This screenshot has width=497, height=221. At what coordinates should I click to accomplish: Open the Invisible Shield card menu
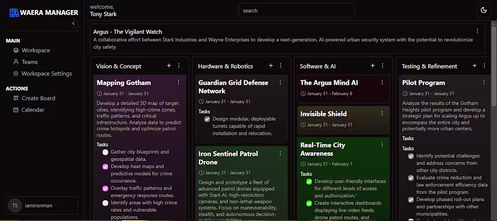[382, 113]
